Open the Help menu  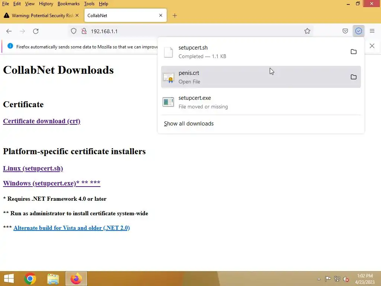point(103,4)
